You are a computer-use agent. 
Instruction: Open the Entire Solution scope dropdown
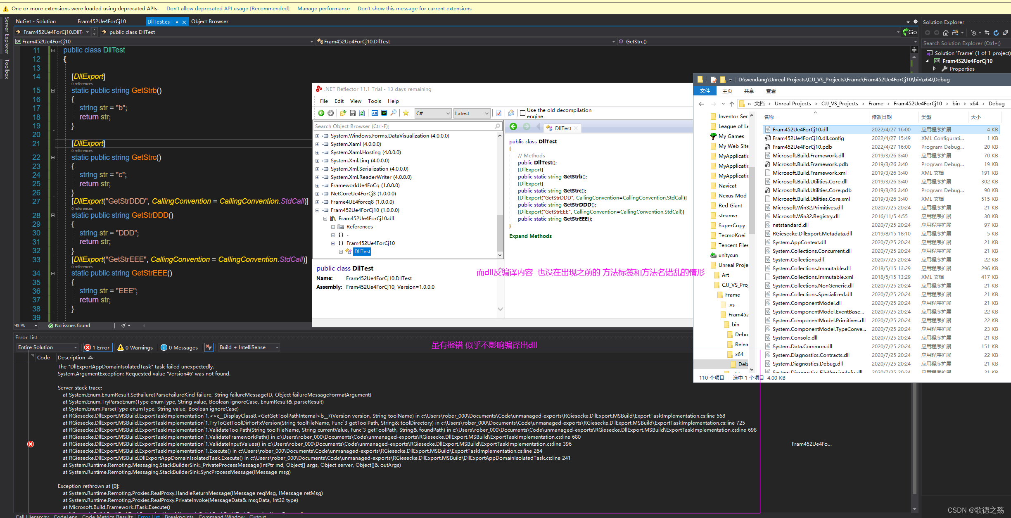(47, 347)
